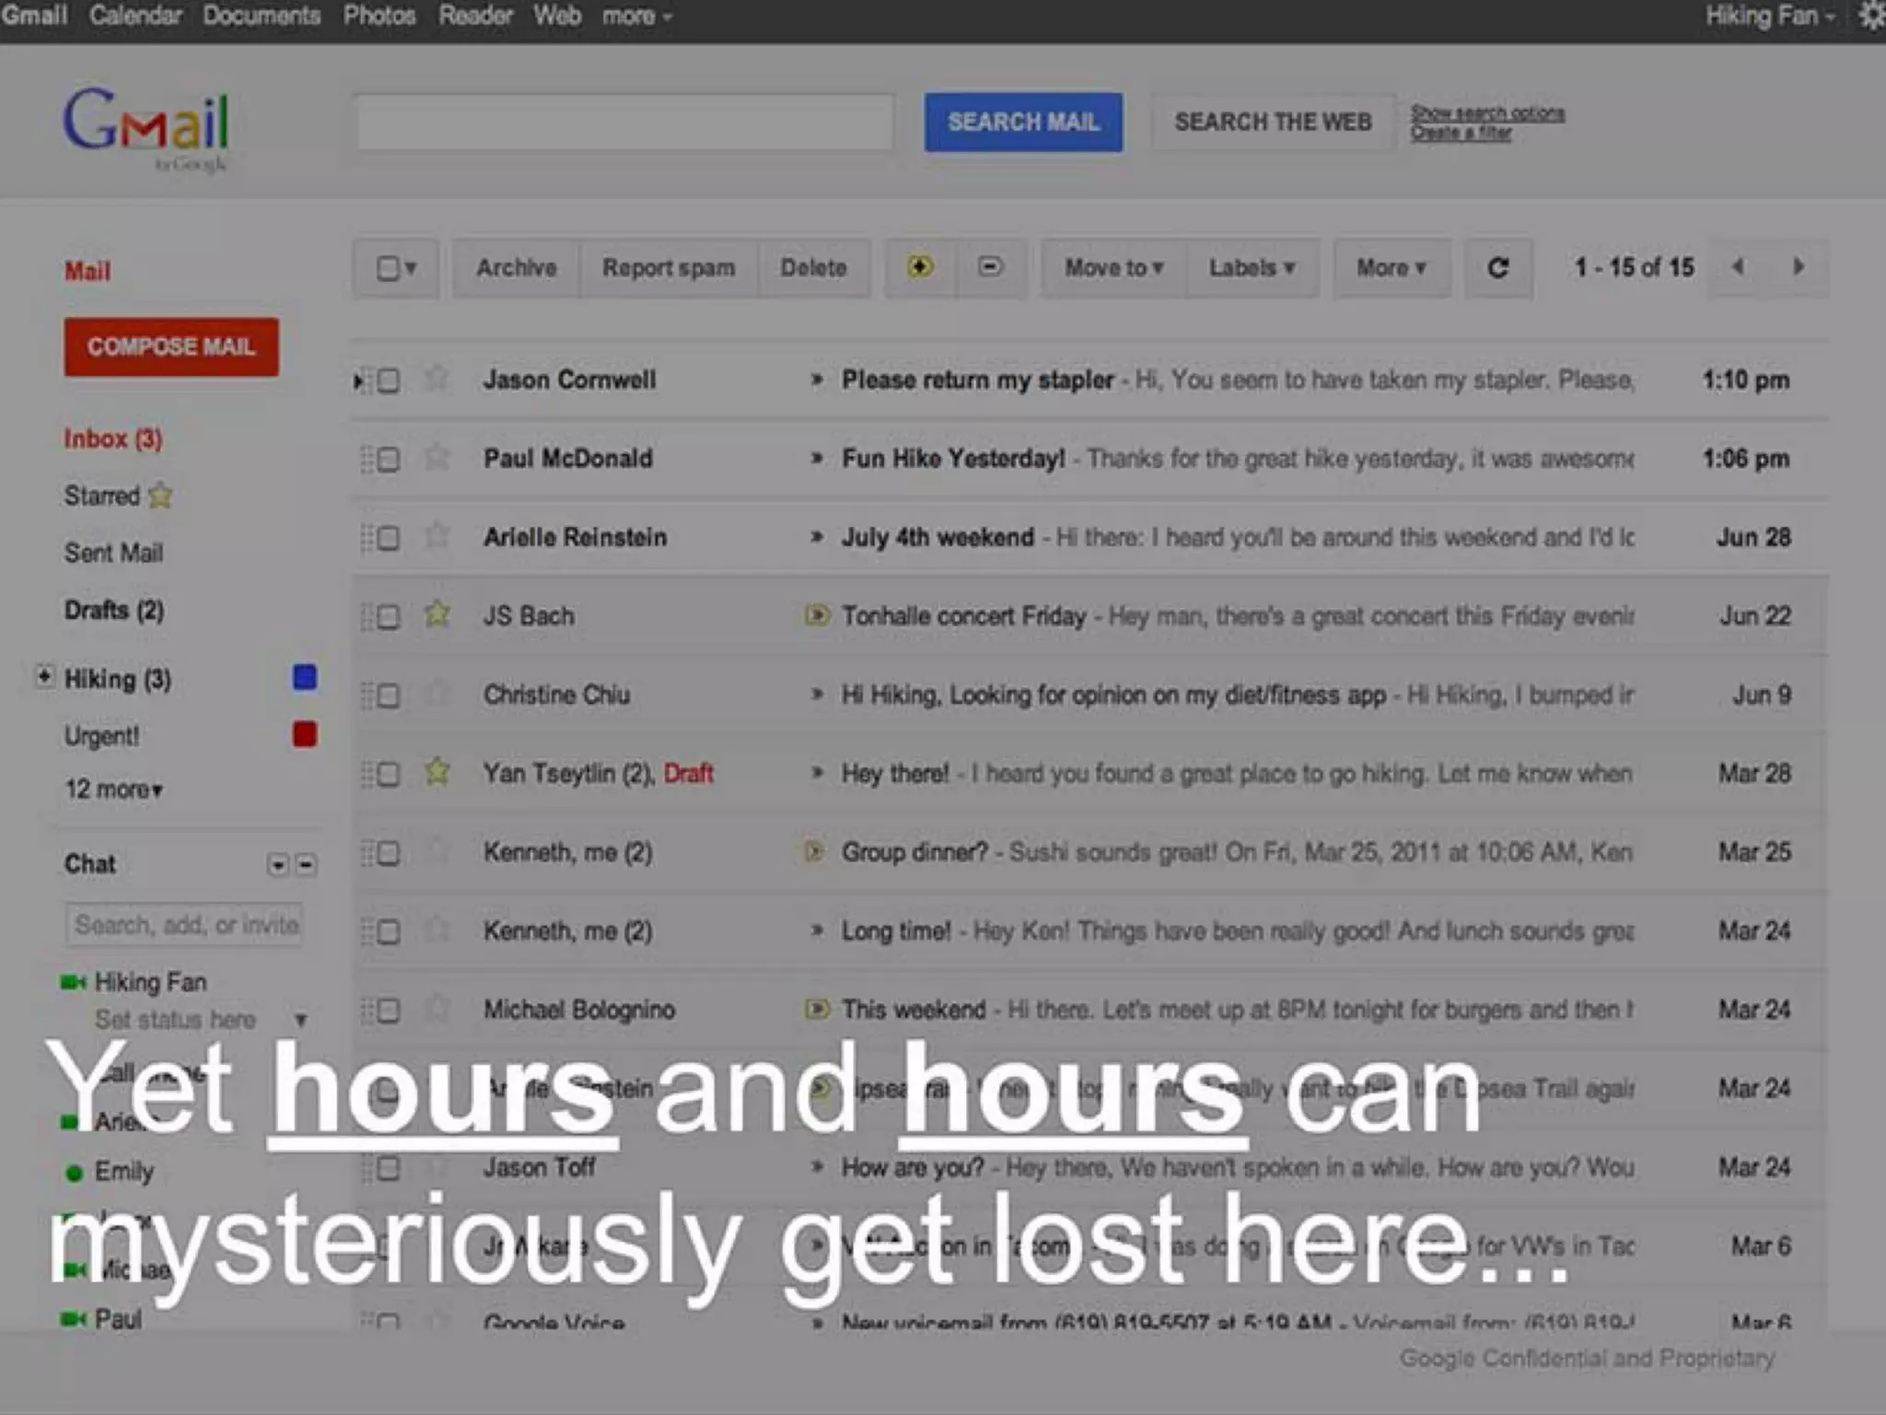Go to the Inbox (3) folder

(x=112, y=439)
